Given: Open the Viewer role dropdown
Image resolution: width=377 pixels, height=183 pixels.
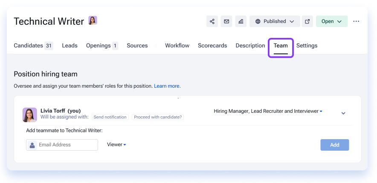Looking at the screenshot, I should coord(116,145).
